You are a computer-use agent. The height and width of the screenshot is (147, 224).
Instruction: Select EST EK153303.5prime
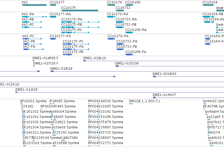pyautogui.click(x=24, y=146)
